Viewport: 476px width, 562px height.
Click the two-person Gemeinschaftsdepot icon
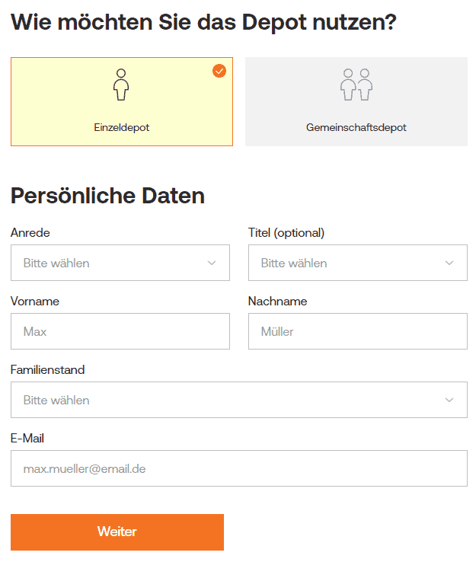356,85
